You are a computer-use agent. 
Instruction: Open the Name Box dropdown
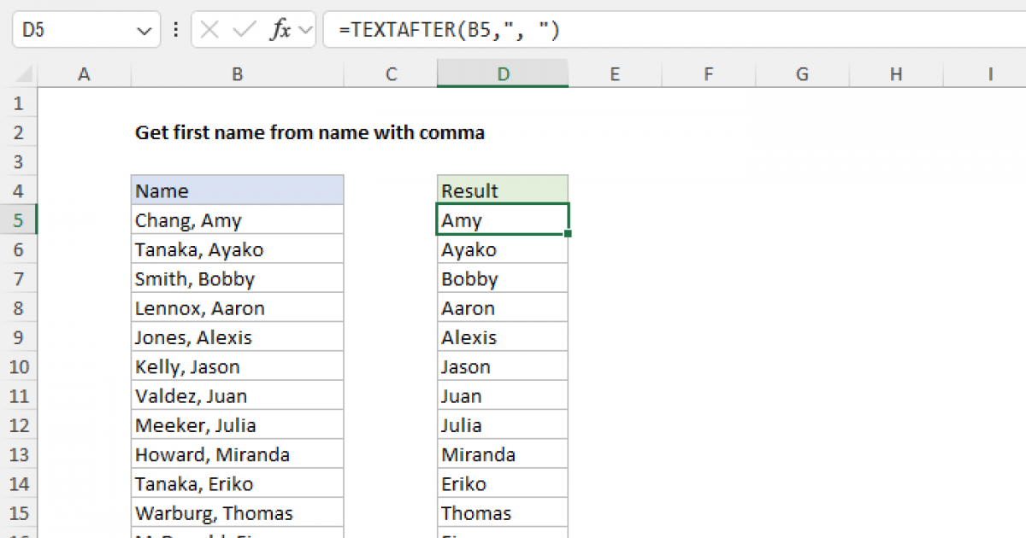point(145,29)
